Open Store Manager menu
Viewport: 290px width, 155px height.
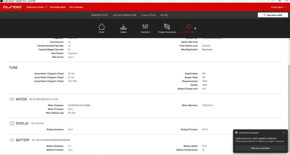(x=76, y=7)
